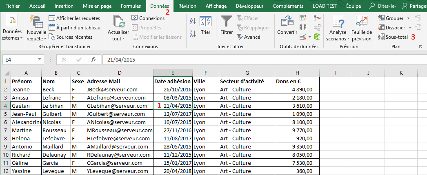Expand the Name Box dropdown arrow
The width and height of the screenshot is (427, 175).
click(40, 60)
